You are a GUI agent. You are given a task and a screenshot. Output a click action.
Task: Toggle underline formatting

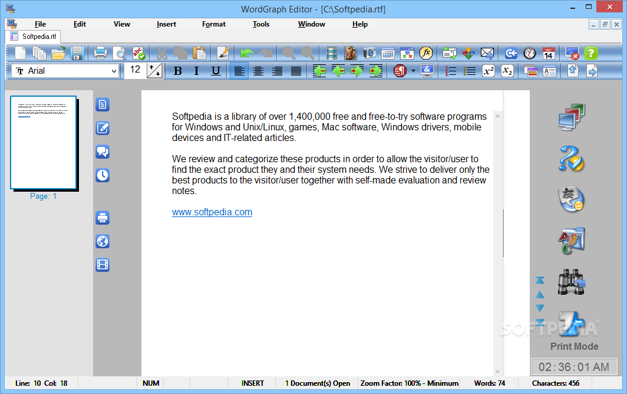point(216,71)
